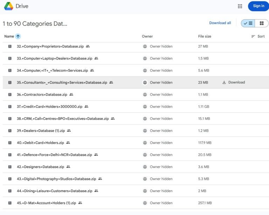Click owner avatar in 35.+Consultants row
The image size is (269, 215).
point(145,83)
